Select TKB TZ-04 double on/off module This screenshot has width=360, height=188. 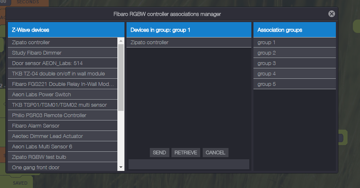click(x=62, y=74)
